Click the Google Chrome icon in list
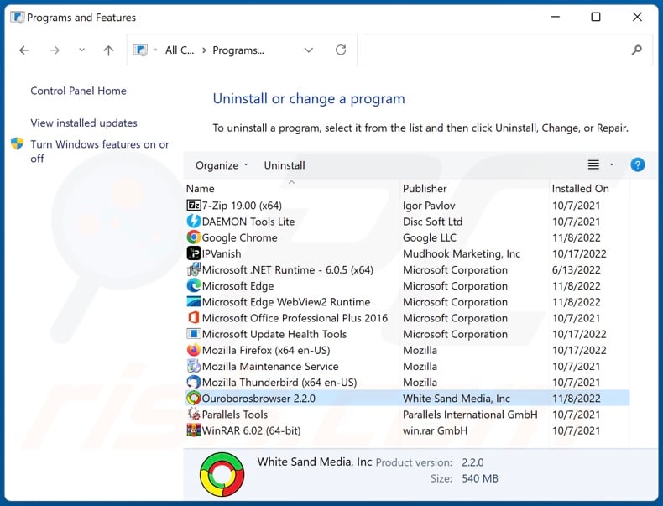The image size is (663, 506). pos(194,237)
